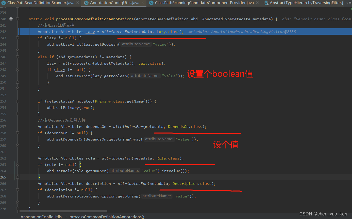Select the AnnotationConfigUtils.java tab
Image resolution: width=352 pixels, height=219 pixels.
pos(114,3)
